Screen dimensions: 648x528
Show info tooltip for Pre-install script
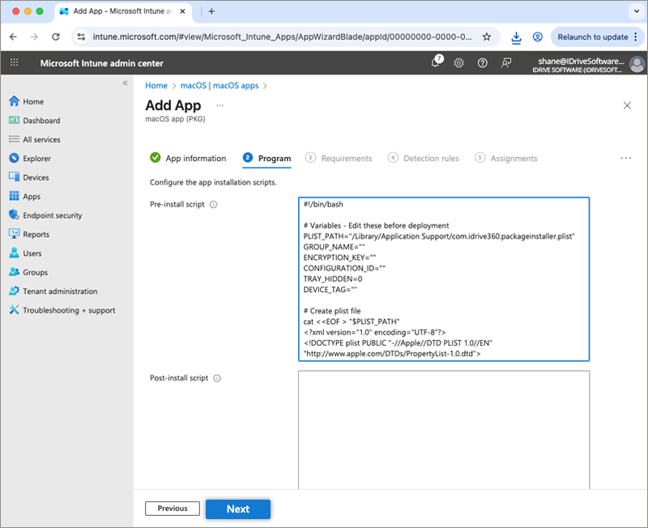coord(213,205)
